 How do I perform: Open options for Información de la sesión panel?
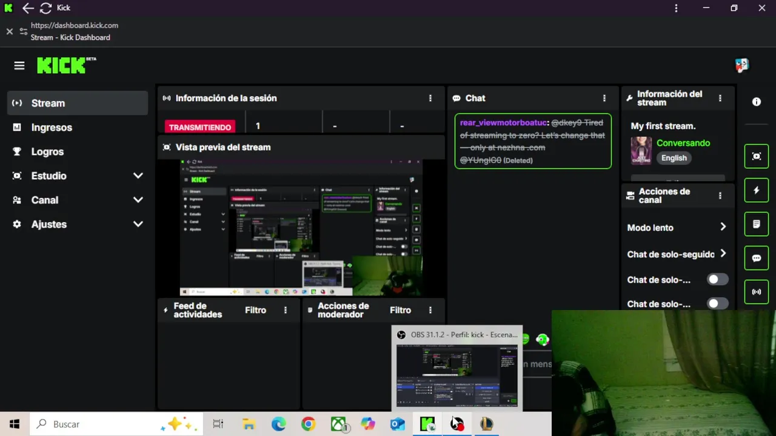pos(430,98)
